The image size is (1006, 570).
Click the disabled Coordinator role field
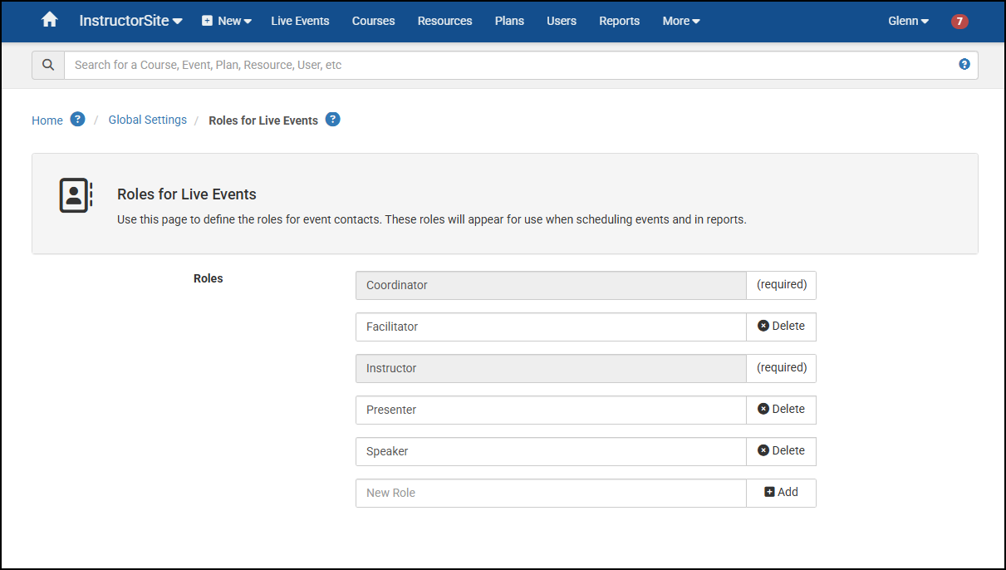[551, 285]
